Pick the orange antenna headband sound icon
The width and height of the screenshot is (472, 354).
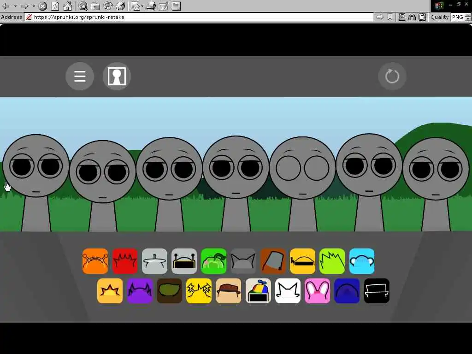point(95,261)
